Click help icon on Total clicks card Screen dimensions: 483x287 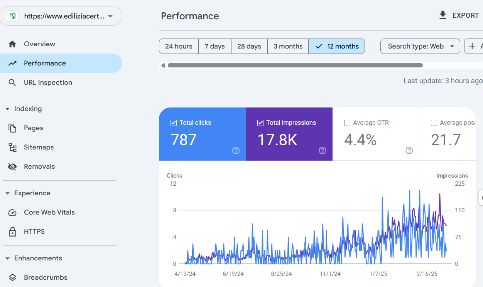236,151
